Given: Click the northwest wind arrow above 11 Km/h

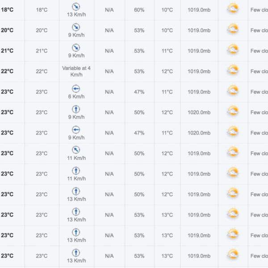Looking at the screenshot, I should click(x=76, y=150).
